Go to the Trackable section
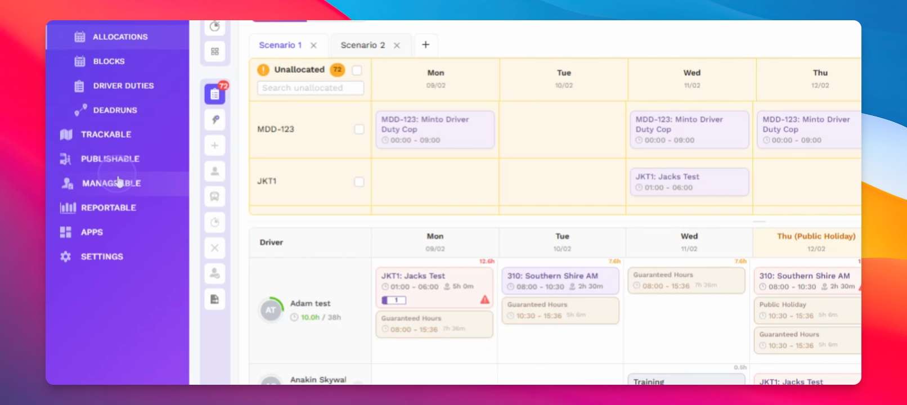 [x=106, y=134]
